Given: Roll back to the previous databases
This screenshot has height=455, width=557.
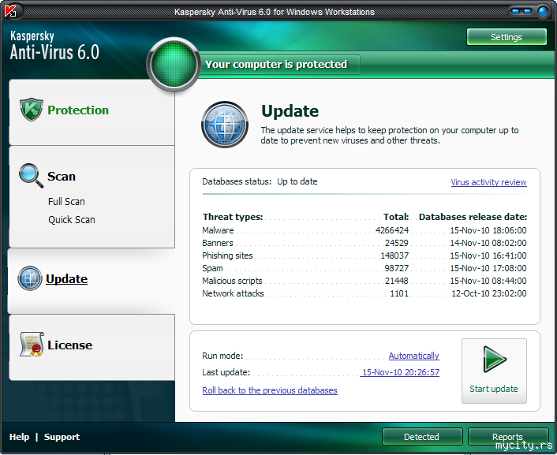Looking at the screenshot, I should pos(270,390).
